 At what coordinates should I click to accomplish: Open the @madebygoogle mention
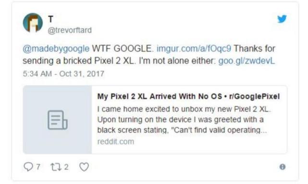56,49
